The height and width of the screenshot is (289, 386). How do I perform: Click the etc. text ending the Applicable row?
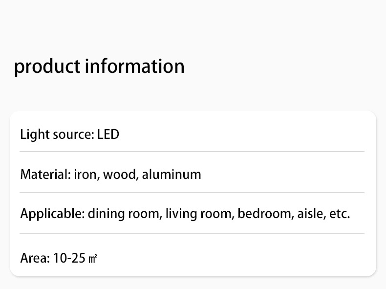(x=340, y=214)
